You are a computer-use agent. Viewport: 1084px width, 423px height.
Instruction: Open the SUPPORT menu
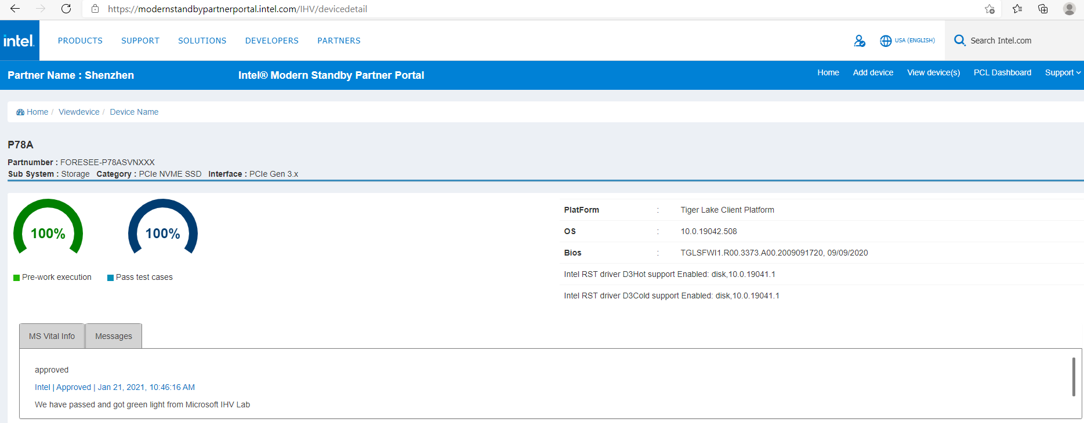[x=140, y=41]
